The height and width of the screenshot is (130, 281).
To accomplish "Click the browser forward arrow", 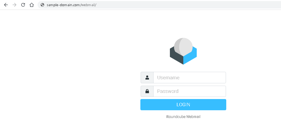I will coord(14,5).
